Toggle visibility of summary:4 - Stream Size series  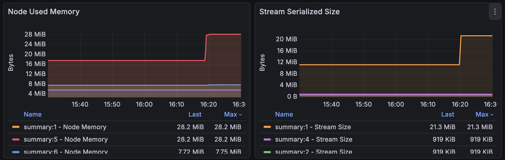tap(314, 139)
